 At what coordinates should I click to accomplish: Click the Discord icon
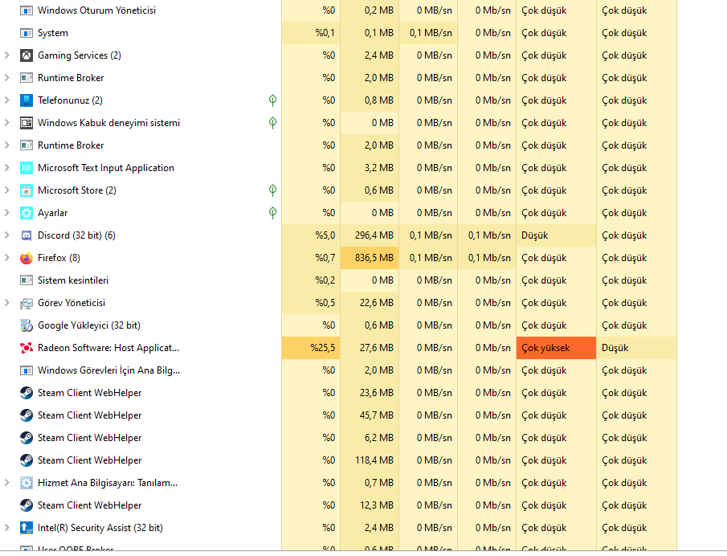tap(27, 235)
